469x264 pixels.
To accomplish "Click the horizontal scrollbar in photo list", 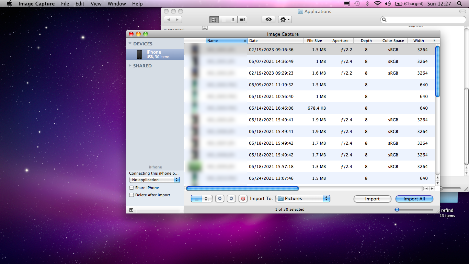I will tap(242, 188).
